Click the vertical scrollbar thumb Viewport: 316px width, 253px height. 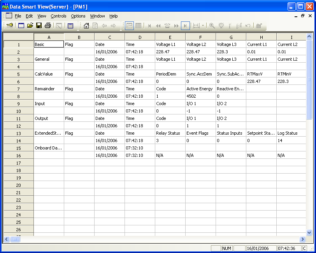click(309, 79)
